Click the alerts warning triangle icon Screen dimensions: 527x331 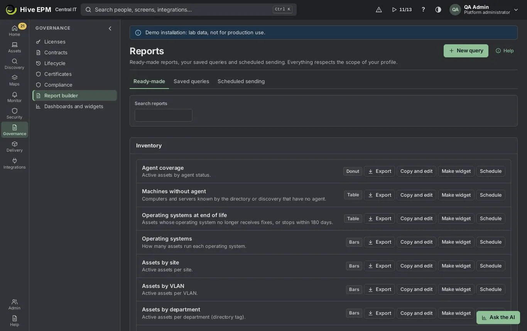pyautogui.click(x=379, y=10)
